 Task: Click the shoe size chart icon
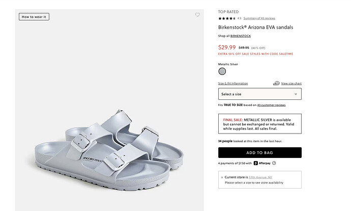276,83
